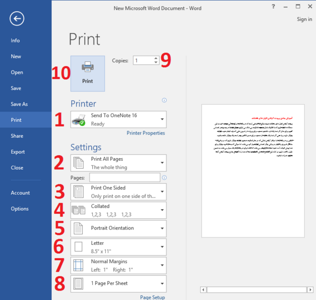316x300 pixels.
Task: Click the OneNote printer icon with green check
Action: 78,120
